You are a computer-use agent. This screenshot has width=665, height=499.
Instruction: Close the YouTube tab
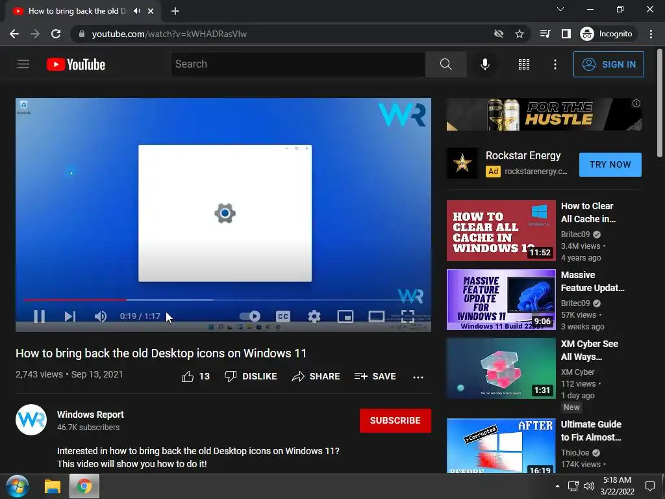pyautogui.click(x=151, y=11)
